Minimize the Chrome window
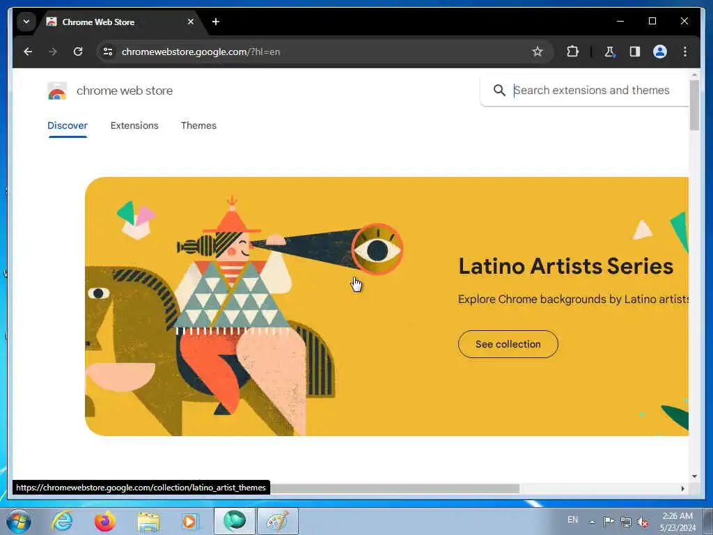 620,22
